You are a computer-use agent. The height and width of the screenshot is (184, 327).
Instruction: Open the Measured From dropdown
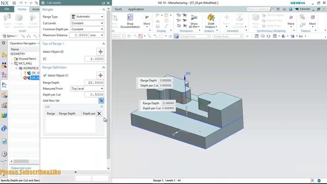click(x=87, y=88)
